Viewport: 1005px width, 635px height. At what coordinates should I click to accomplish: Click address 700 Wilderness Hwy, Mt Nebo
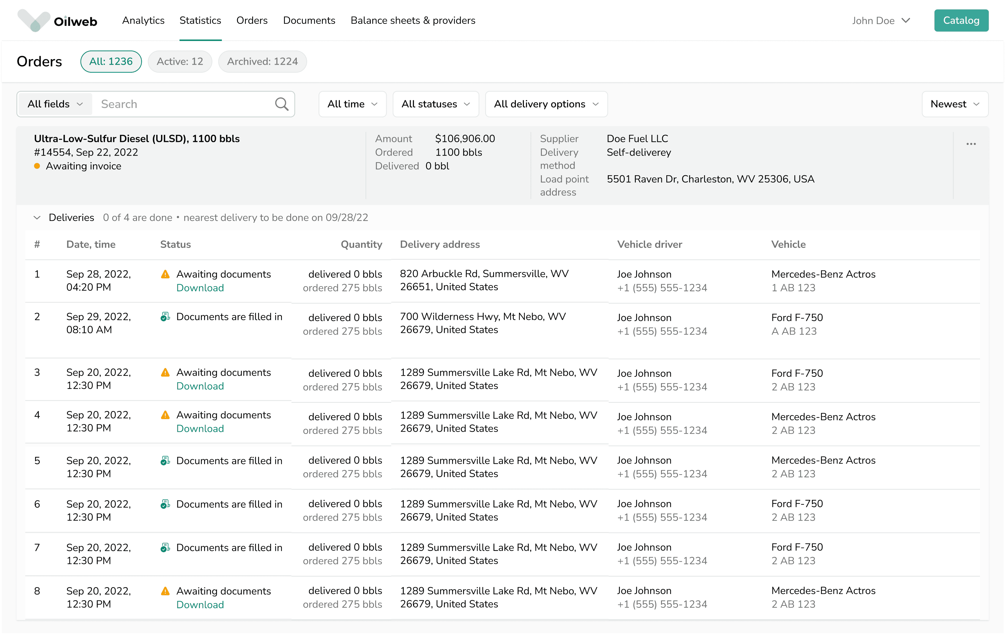tap(483, 323)
